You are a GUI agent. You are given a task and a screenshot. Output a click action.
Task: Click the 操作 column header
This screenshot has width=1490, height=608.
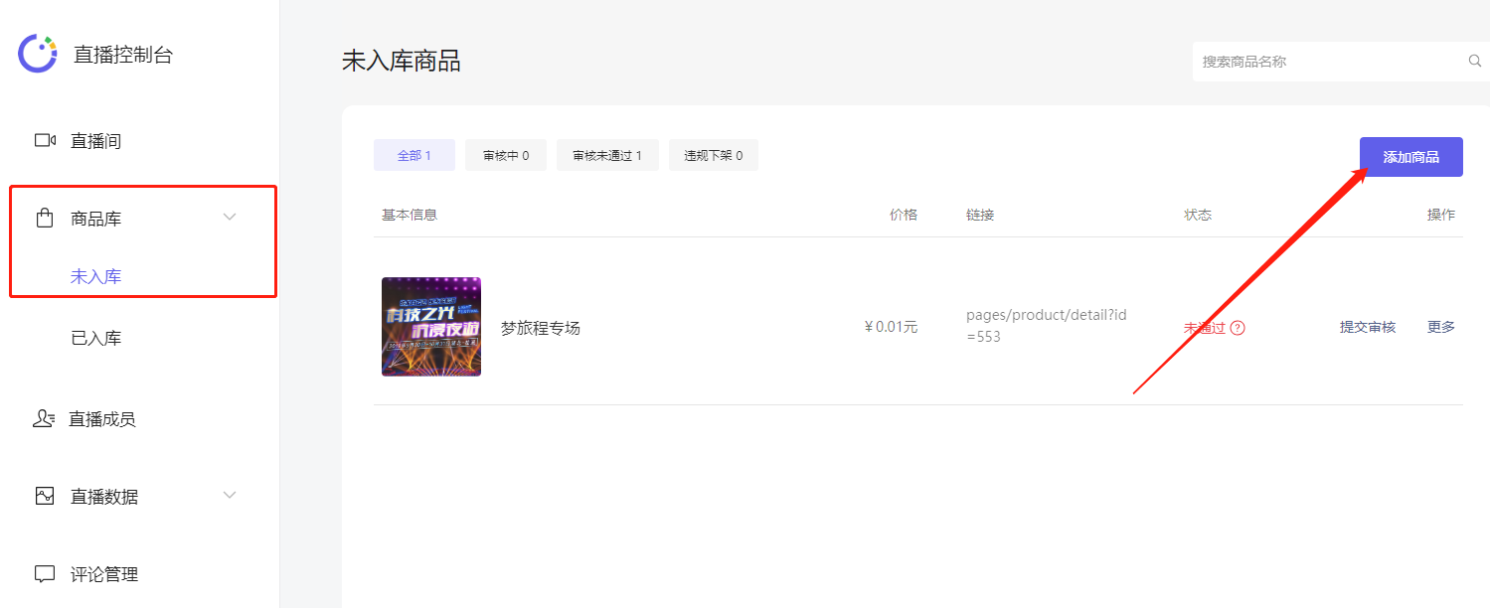click(x=1441, y=215)
